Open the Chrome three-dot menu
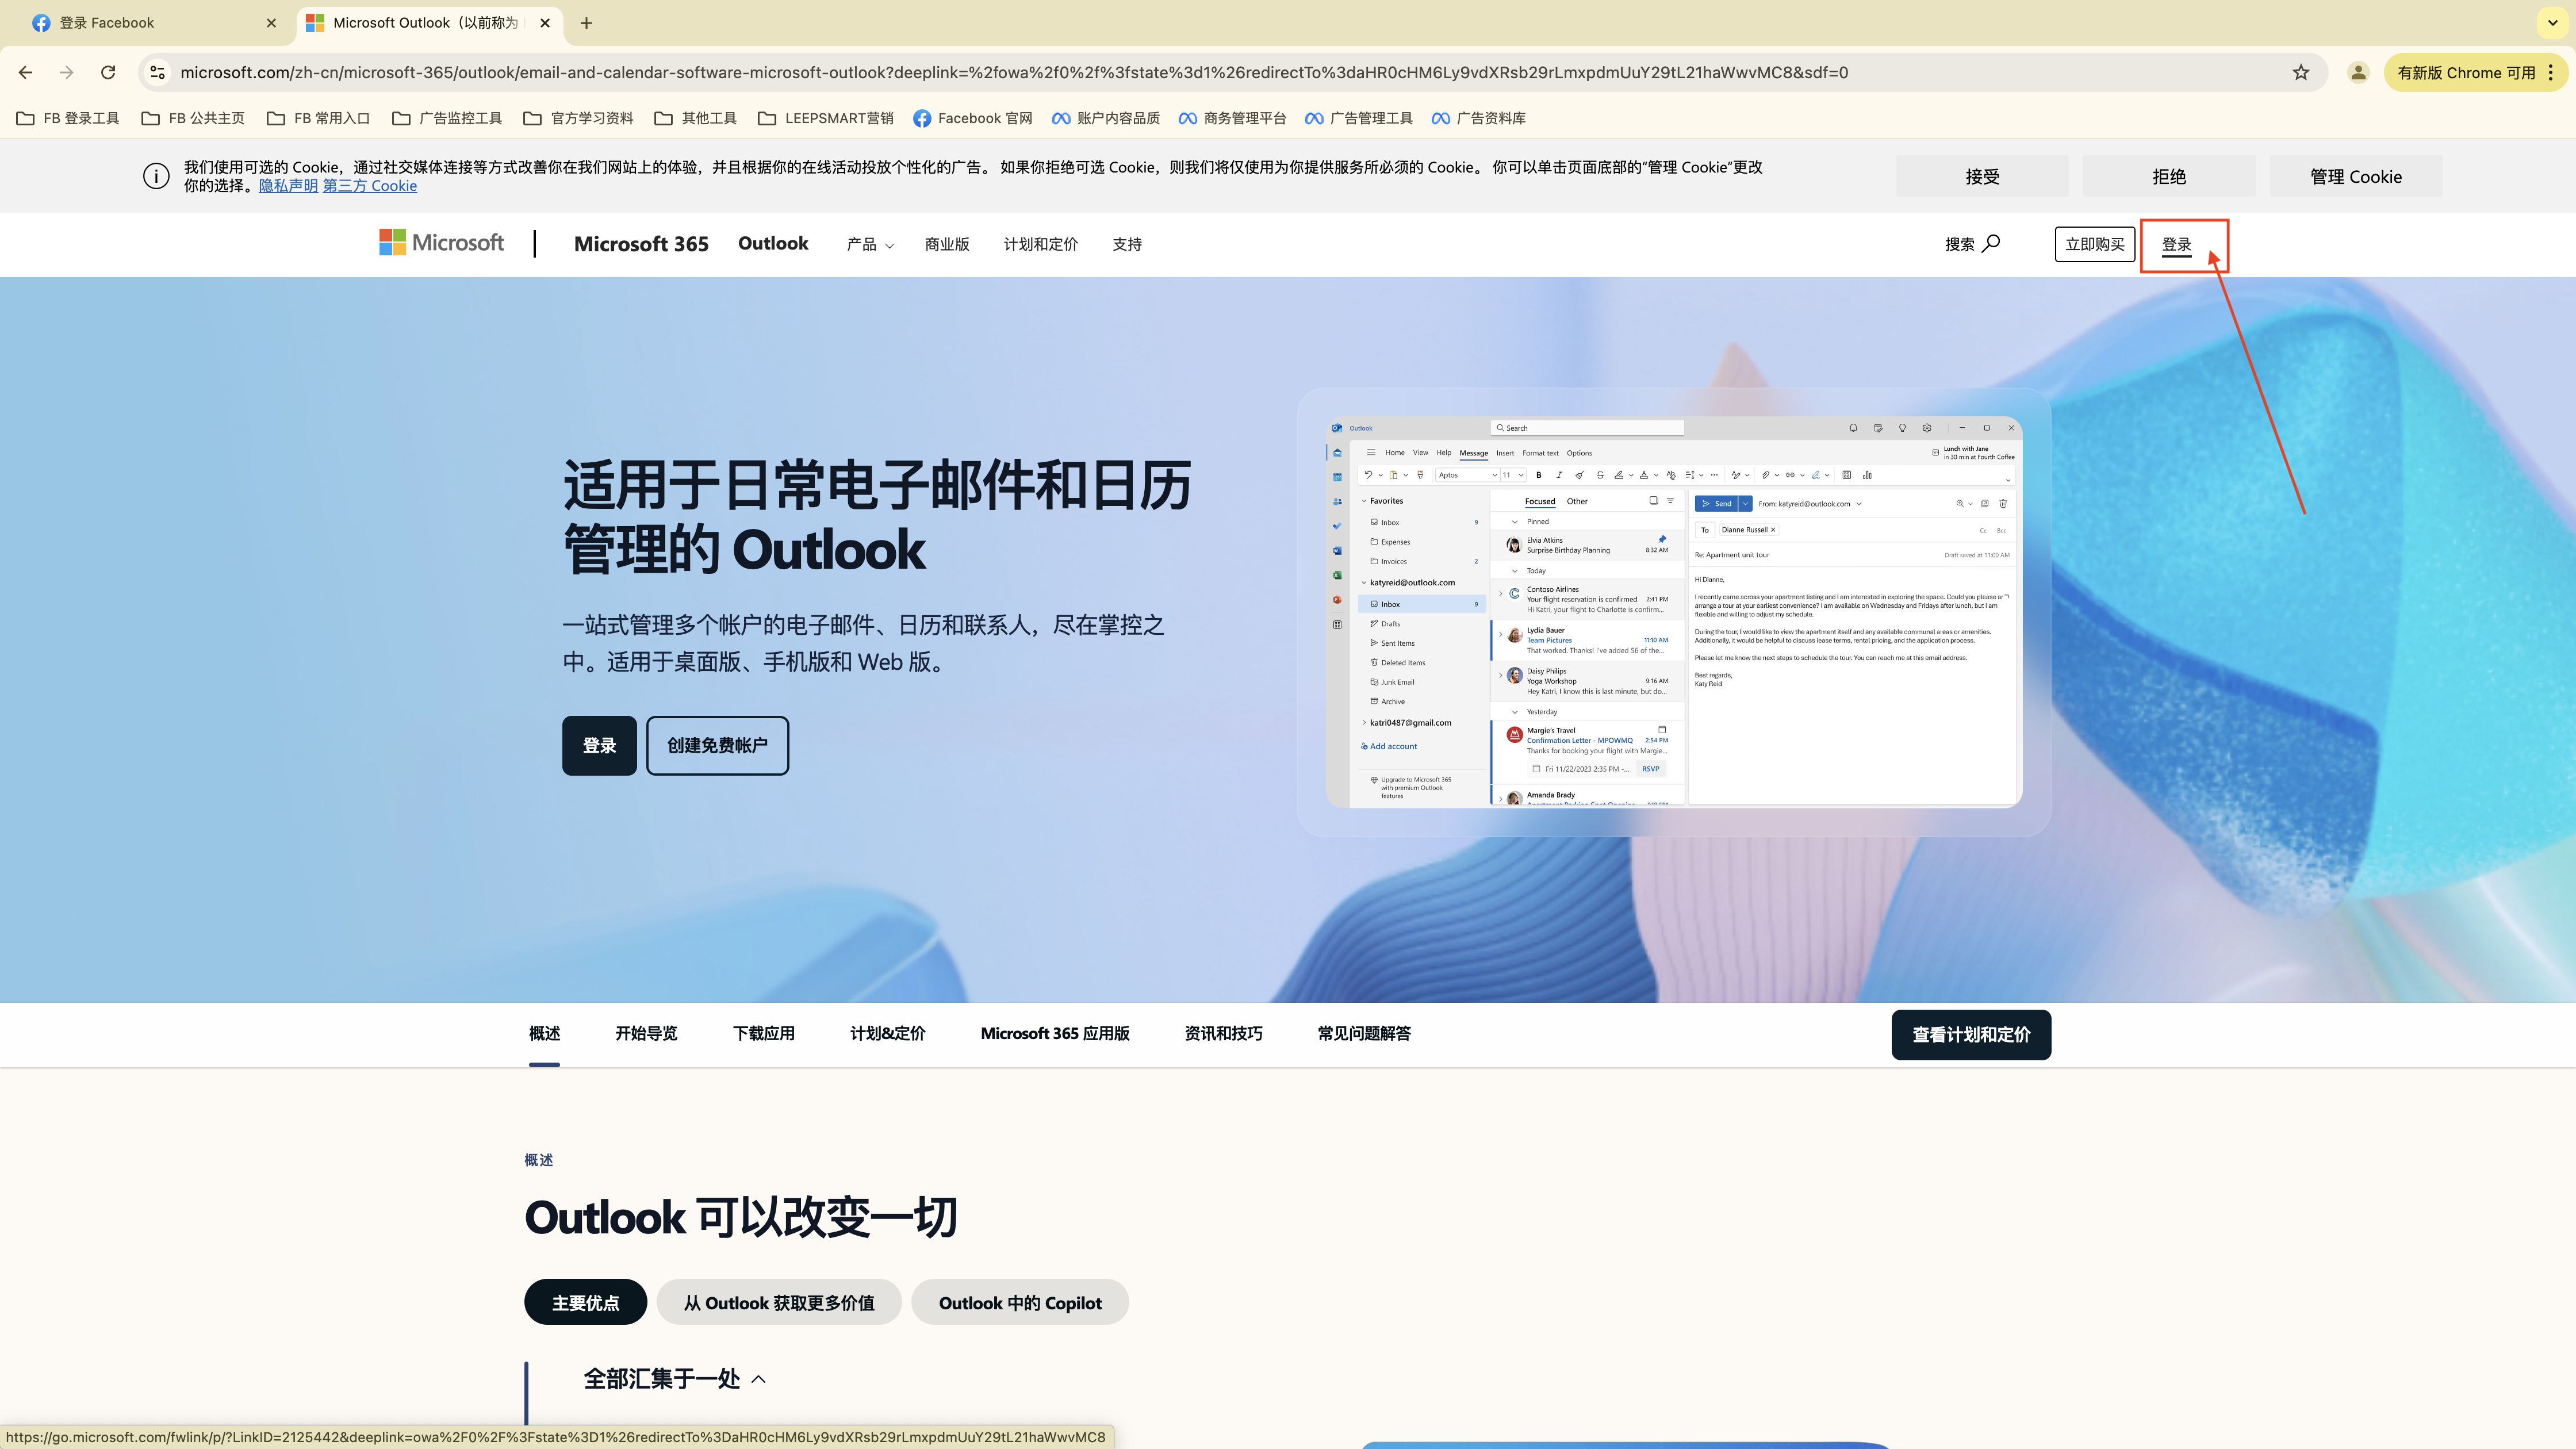Viewport: 2576px width, 1449px height. click(2551, 72)
